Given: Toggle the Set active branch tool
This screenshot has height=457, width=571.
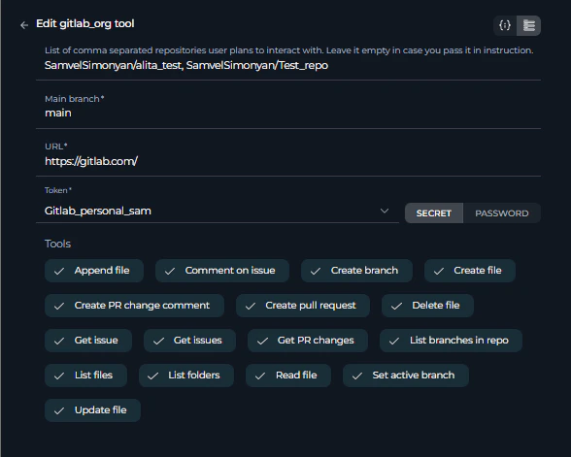Looking at the screenshot, I should pos(406,375).
